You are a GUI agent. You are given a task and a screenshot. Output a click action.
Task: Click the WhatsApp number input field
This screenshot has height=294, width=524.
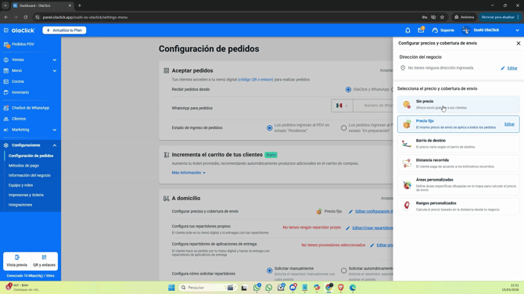[x=373, y=106]
